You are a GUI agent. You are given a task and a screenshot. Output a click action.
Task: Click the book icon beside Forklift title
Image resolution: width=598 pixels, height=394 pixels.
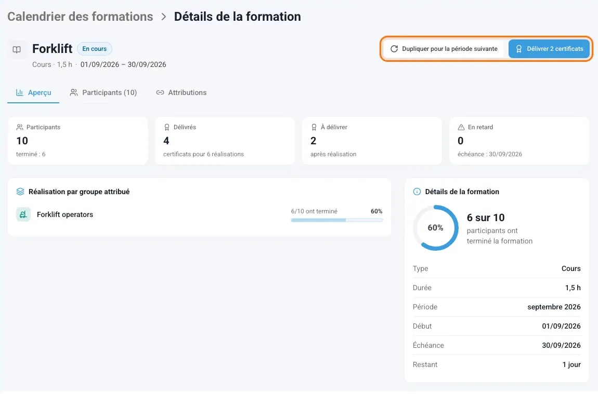[17, 49]
